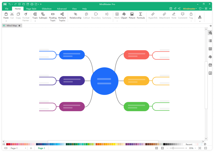Pick the black fill color swatch
The height and width of the screenshot is (152, 214).
(164, 144)
